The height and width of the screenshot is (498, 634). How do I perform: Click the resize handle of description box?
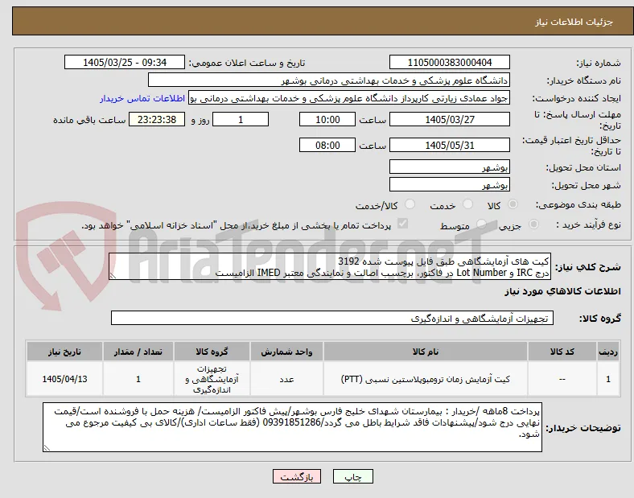coord(113,276)
